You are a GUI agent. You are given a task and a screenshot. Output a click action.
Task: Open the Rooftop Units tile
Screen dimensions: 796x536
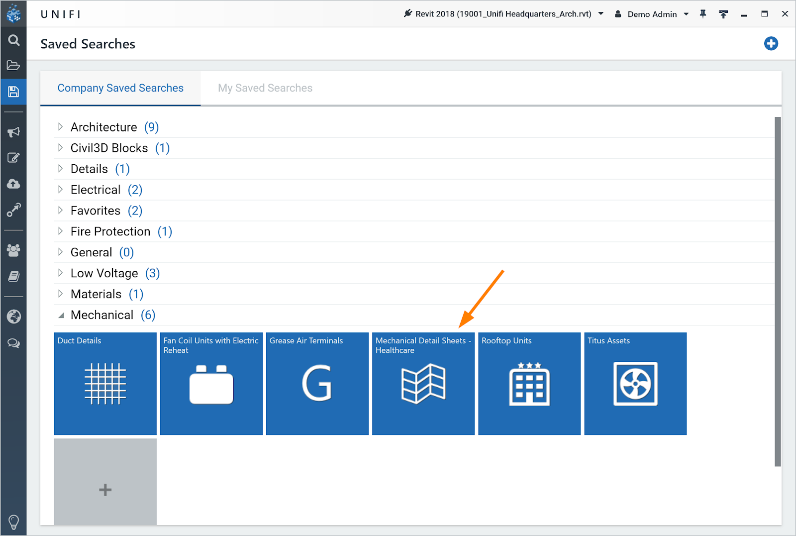(529, 384)
